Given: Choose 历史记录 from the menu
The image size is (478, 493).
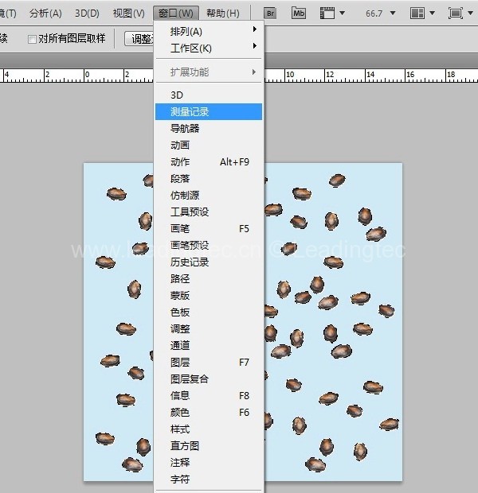Looking at the screenshot, I should (190, 262).
